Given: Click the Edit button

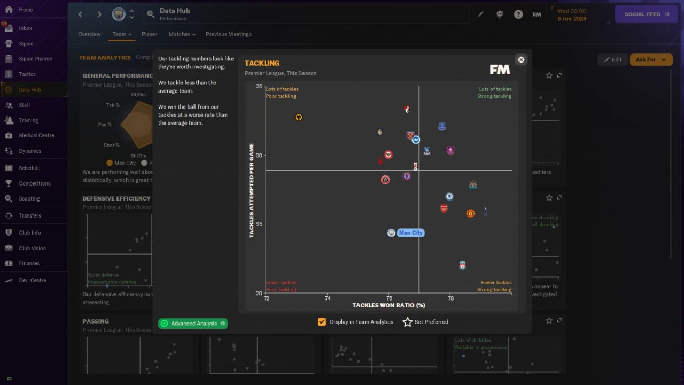Looking at the screenshot, I should (613, 59).
